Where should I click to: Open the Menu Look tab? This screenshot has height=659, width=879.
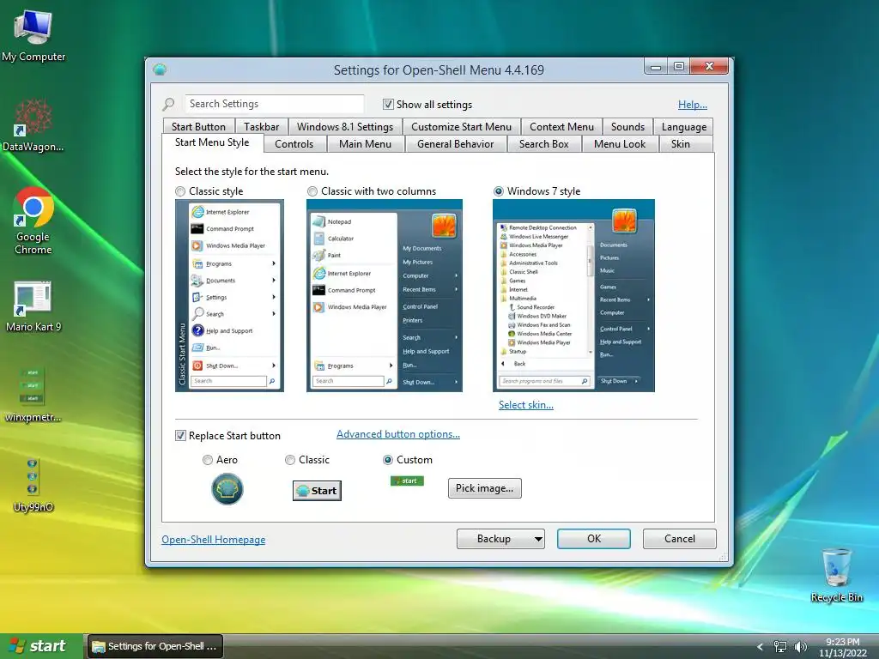click(620, 144)
